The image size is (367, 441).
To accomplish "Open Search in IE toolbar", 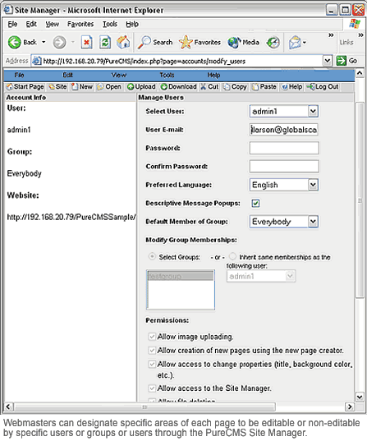I will [x=155, y=43].
